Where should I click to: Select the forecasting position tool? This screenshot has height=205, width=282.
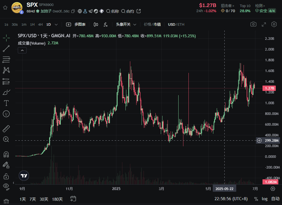point(6,81)
